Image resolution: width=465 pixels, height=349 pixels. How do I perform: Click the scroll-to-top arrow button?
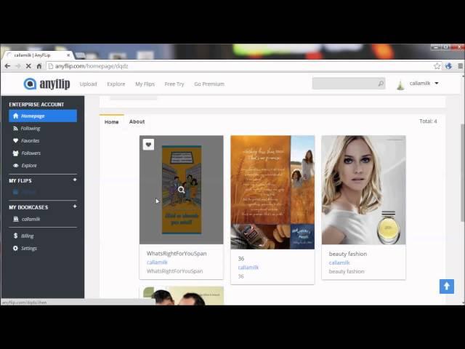click(x=447, y=286)
